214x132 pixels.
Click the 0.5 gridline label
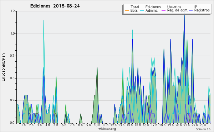(x=12, y=78)
